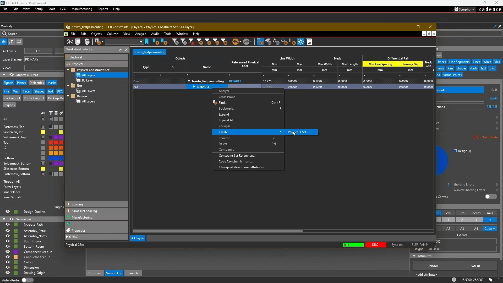503x283 pixels.
Task: Click the orange Undo arrow icon
Action: coord(236,42)
